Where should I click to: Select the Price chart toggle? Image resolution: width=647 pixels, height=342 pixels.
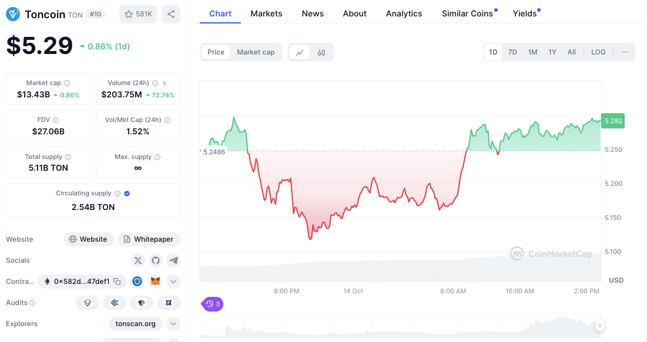216,52
